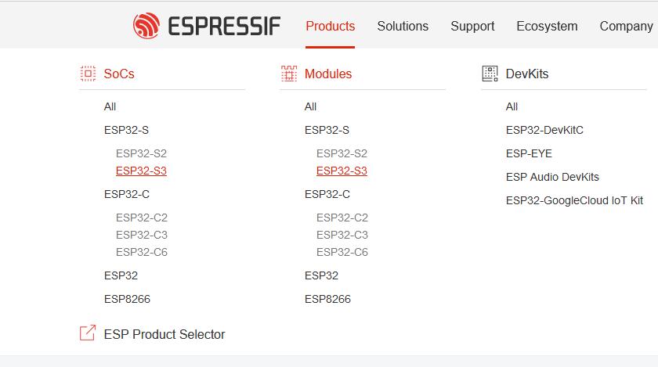The height and width of the screenshot is (367, 658).
Task: Click the DevKits board icon
Action: pos(490,74)
